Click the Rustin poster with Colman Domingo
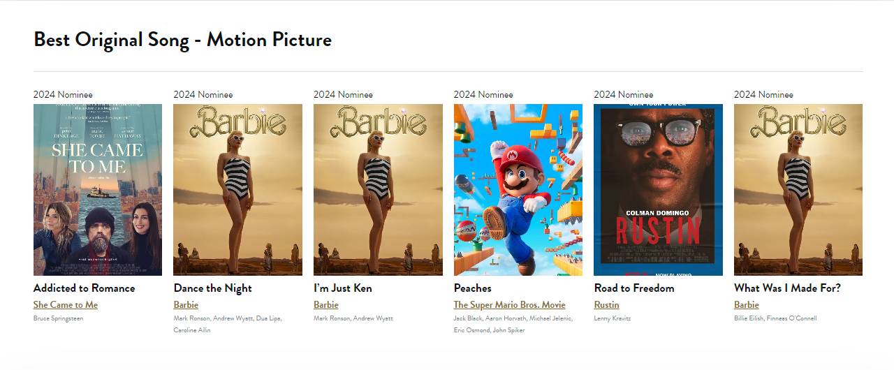The image size is (894, 370). (658, 190)
